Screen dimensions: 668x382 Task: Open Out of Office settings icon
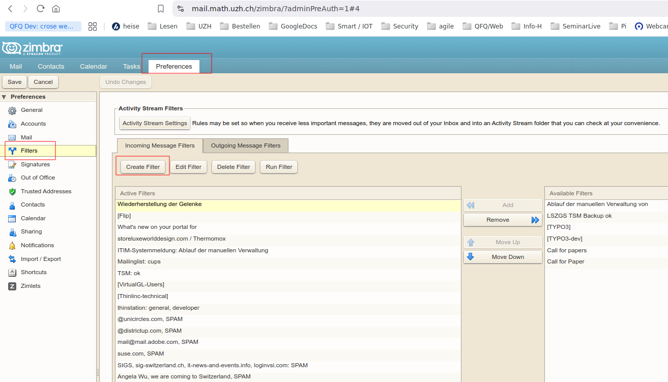tap(12, 178)
